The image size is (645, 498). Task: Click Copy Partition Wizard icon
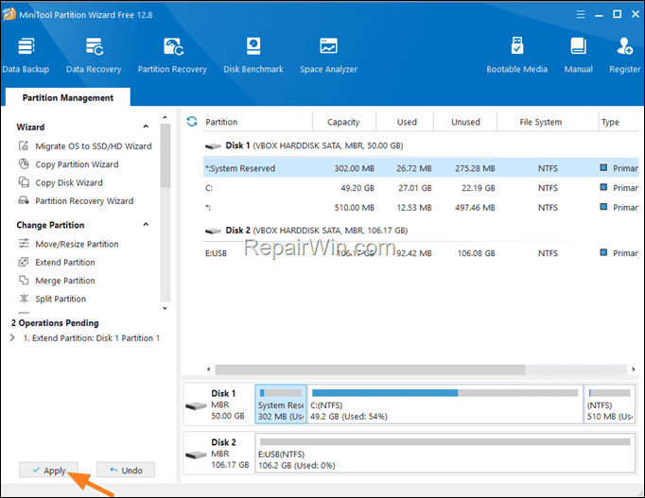(x=24, y=163)
